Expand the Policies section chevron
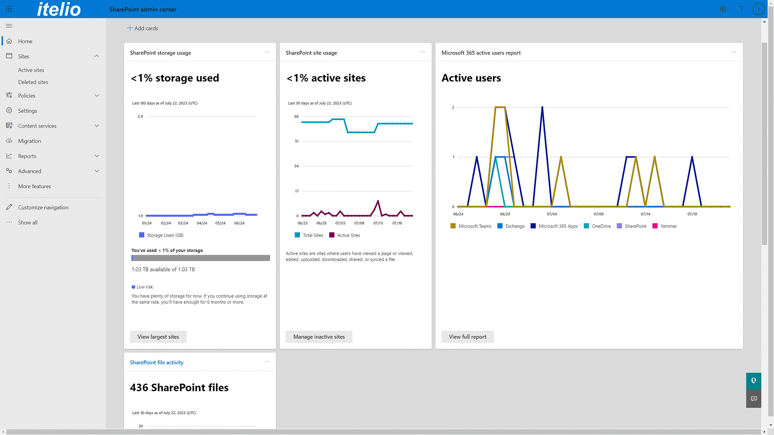Screen dimensions: 774x435 (x=97, y=95)
